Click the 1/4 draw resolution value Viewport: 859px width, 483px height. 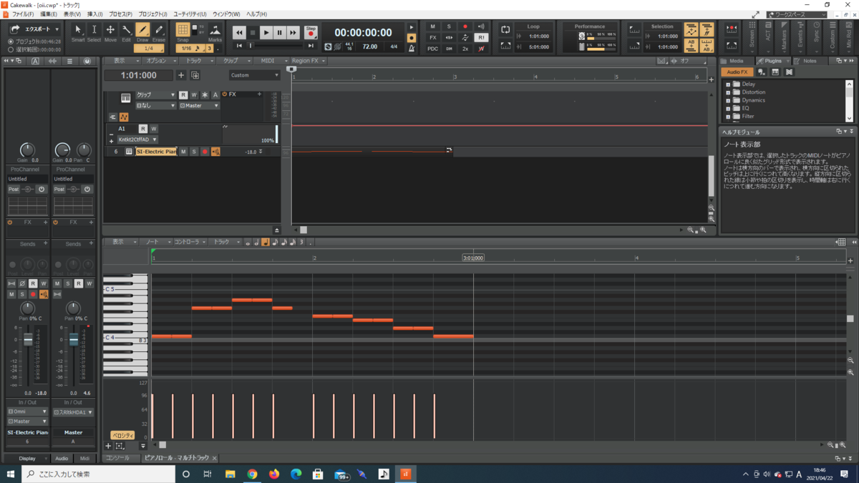[x=148, y=49]
